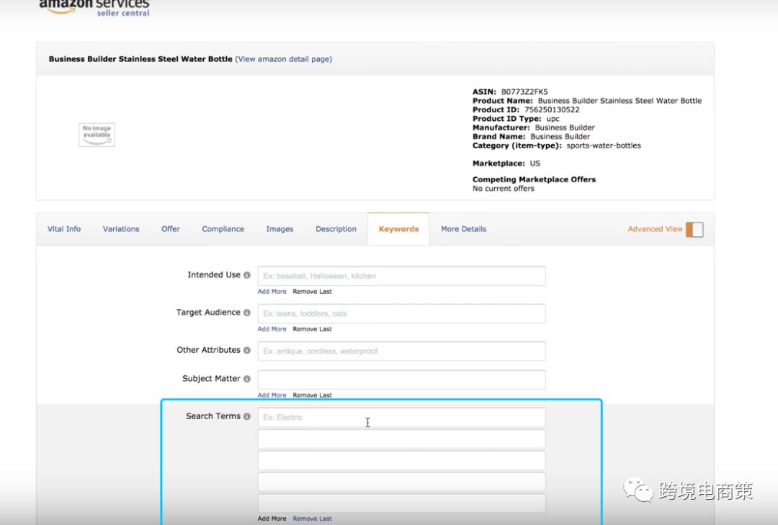Click the first Search Terms input field
This screenshot has width=778, height=525.
pos(401,417)
